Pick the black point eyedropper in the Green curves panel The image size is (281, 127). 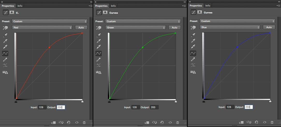tap(99, 35)
